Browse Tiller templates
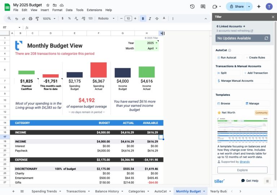The width and height of the screenshot is (277, 195). [x=229, y=104]
